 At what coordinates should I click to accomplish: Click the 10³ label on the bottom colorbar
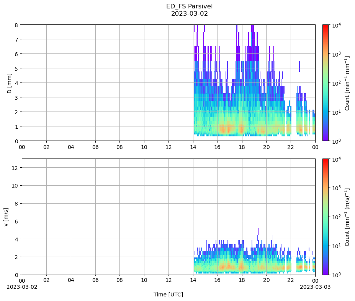pos(336,188)
